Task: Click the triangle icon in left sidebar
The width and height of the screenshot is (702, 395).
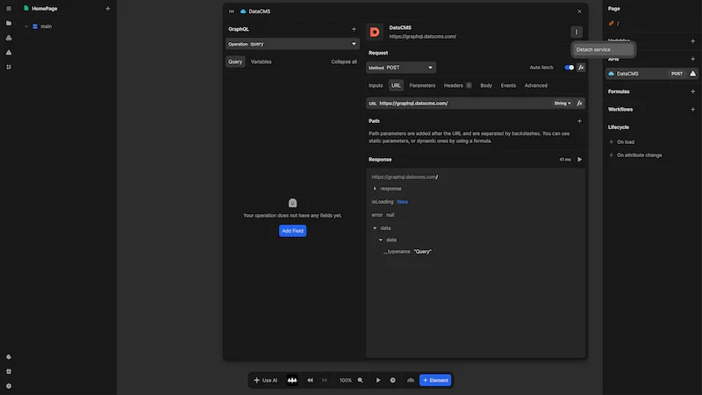Action: point(9,53)
